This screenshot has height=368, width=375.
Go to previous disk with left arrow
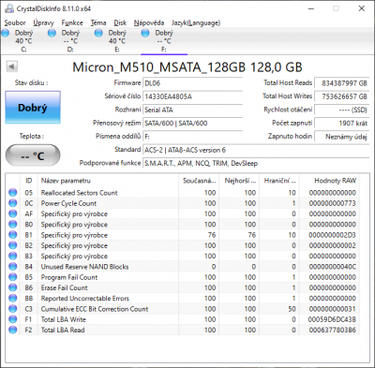coord(12,66)
